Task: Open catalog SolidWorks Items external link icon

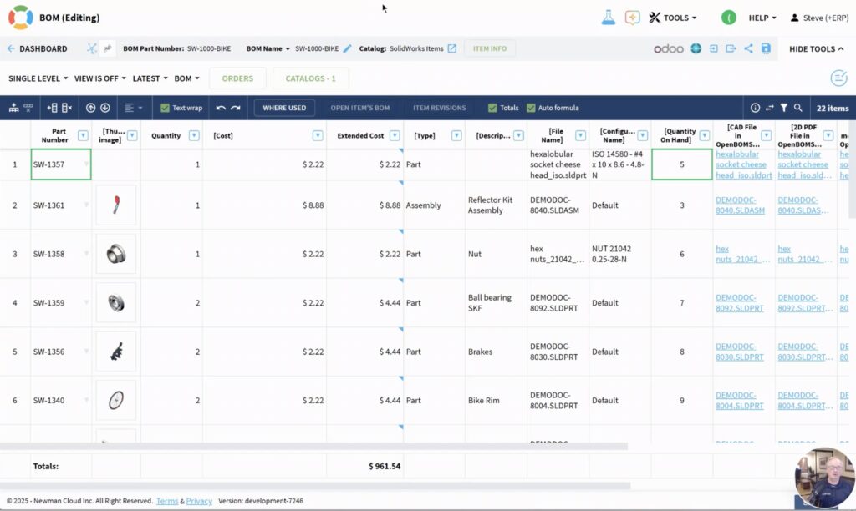Action: pyautogui.click(x=451, y=48)
